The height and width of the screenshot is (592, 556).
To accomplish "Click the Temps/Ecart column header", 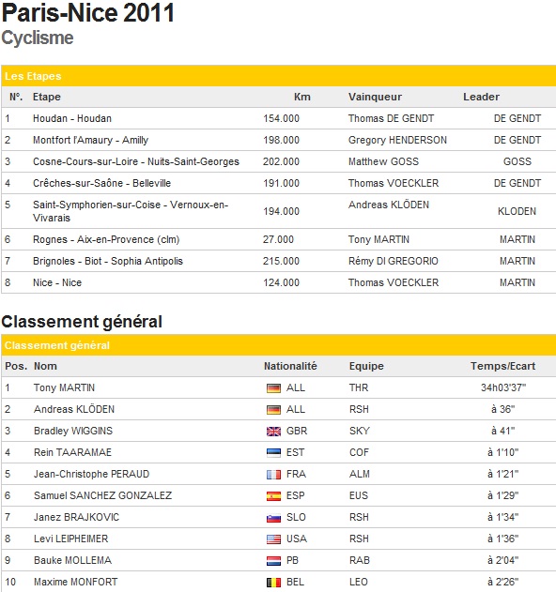I will pos(502,366).
